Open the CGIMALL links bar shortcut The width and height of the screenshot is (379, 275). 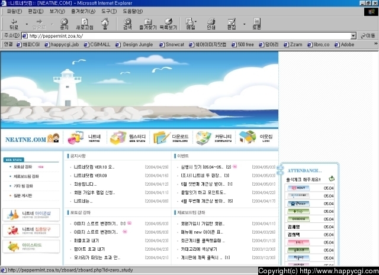97,45
